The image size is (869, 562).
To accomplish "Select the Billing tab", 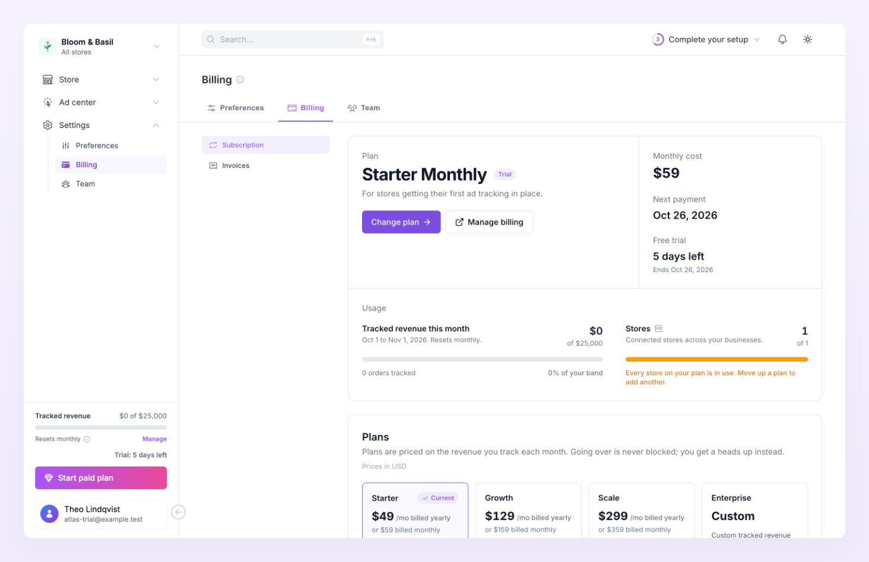I will point(306,108).
